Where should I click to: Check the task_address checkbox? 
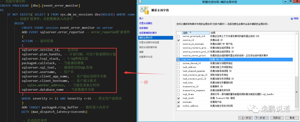[179, 67]
